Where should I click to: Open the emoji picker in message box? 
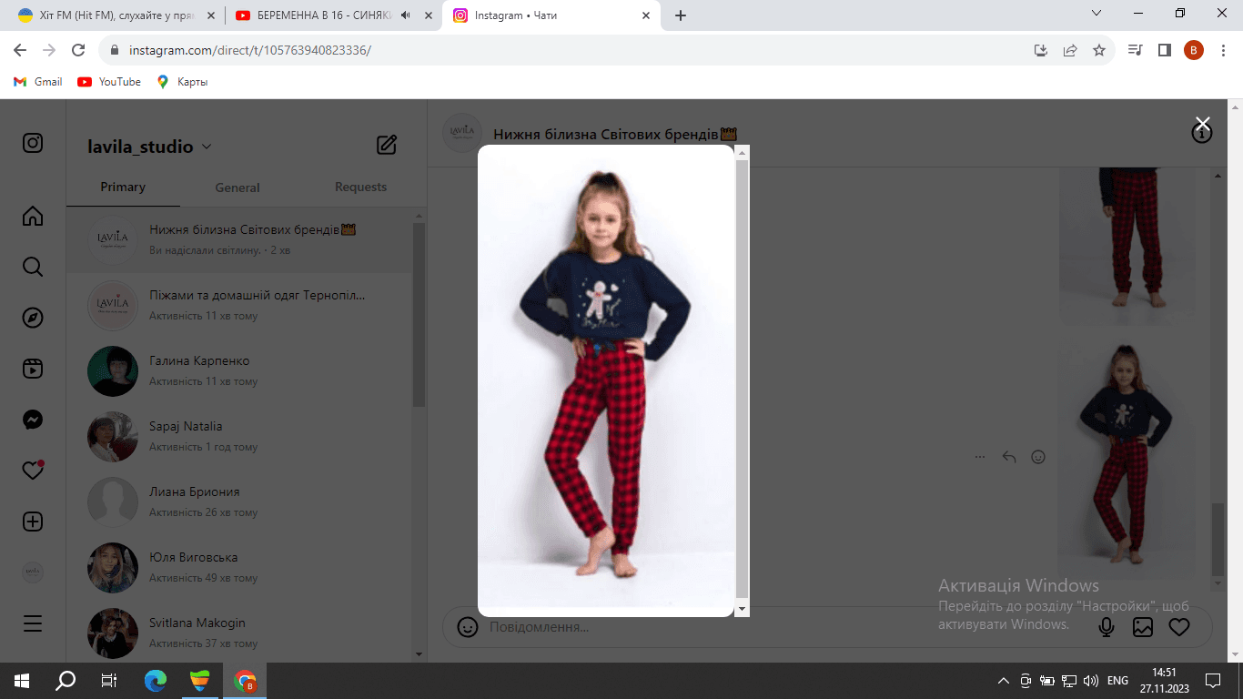(x=468, y=627)
